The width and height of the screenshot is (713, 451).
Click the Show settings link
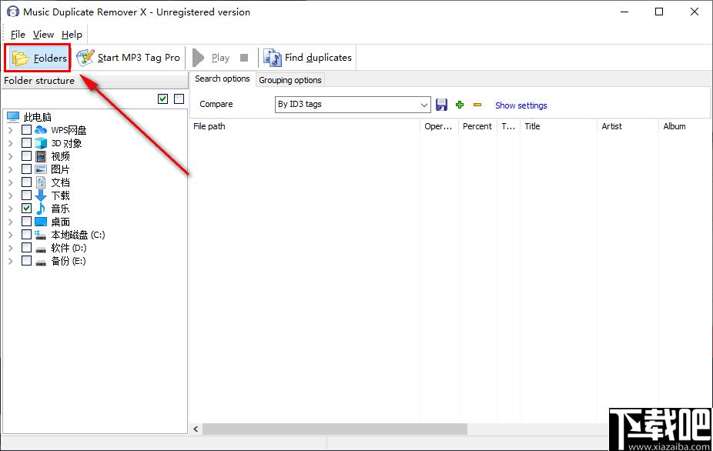point(521,105)
